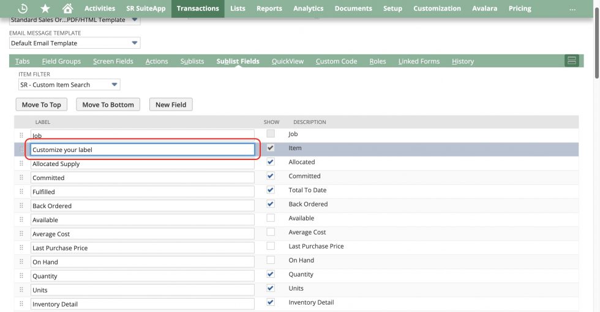Image resolution: width=600 pixels, height=312 pixels.
Task: Switch to the Screen Fields tab
Action: (113, 61)
